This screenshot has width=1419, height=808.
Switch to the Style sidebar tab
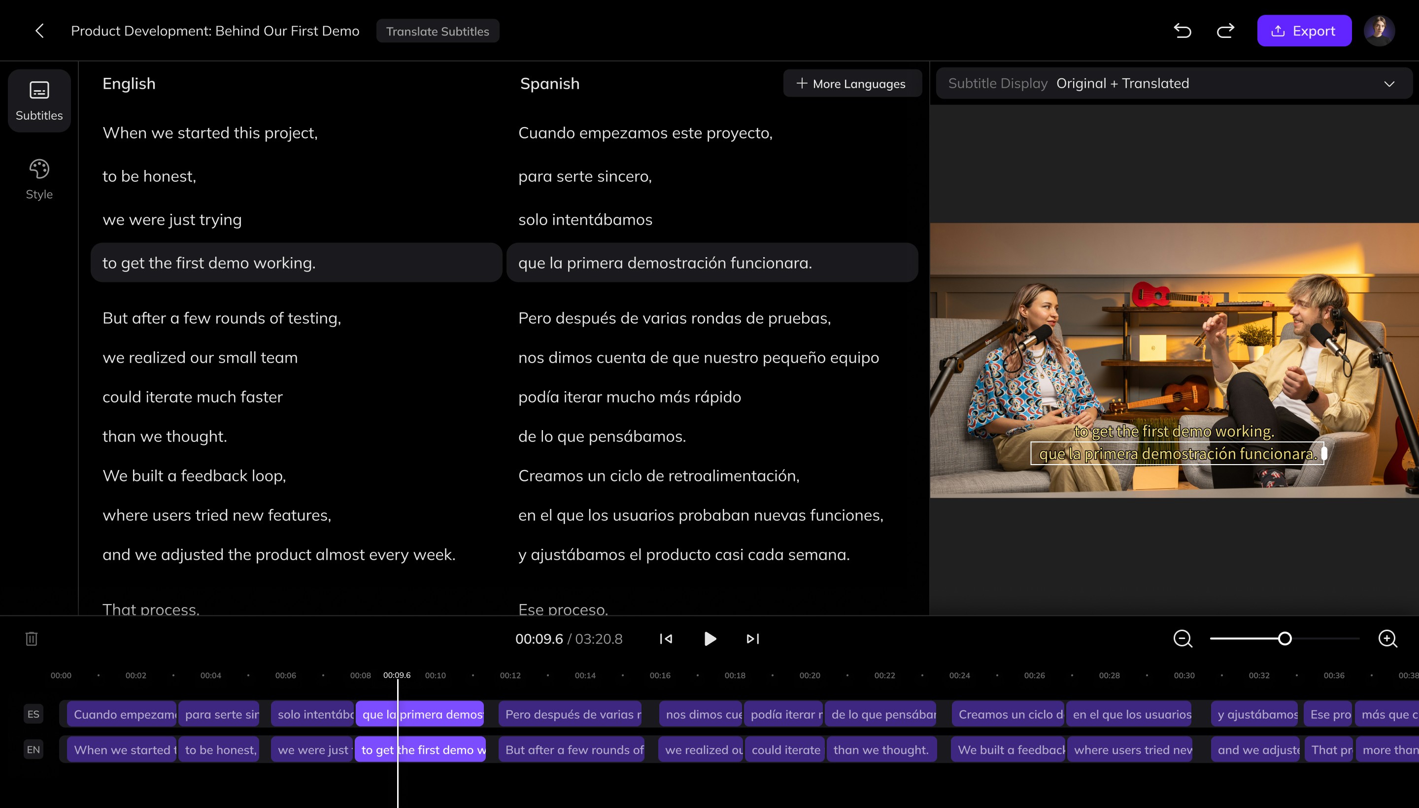(x=39, y=179)
